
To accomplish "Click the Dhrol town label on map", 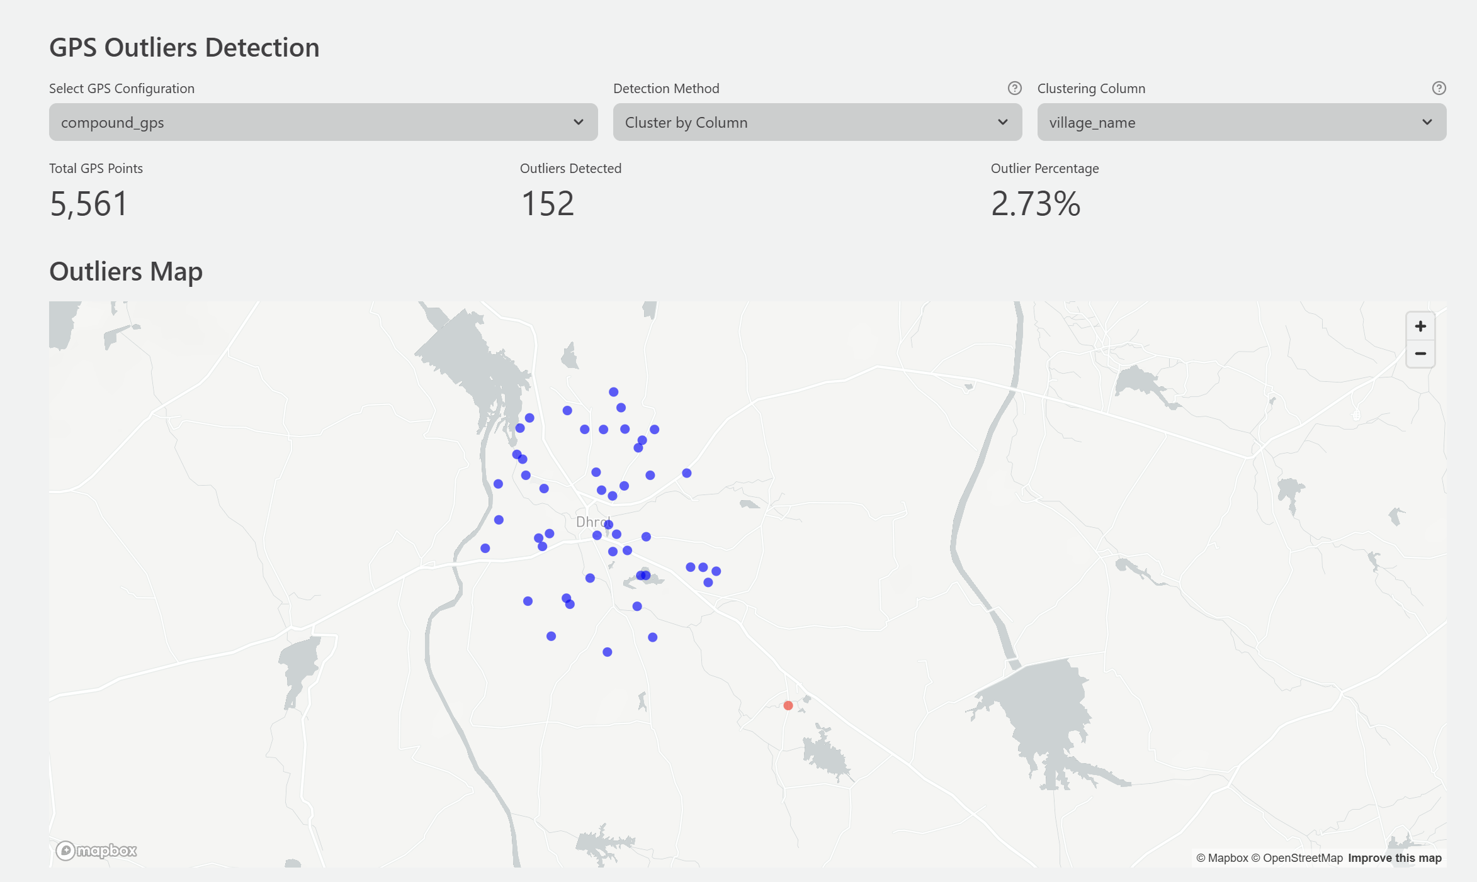I will tap(591, 522).
